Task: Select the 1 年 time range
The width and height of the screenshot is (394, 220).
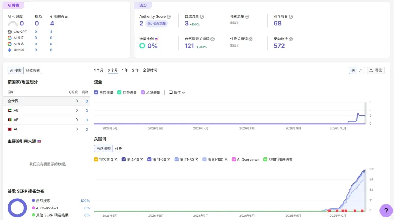Action: pyautogui.click(x=125, y=70)
